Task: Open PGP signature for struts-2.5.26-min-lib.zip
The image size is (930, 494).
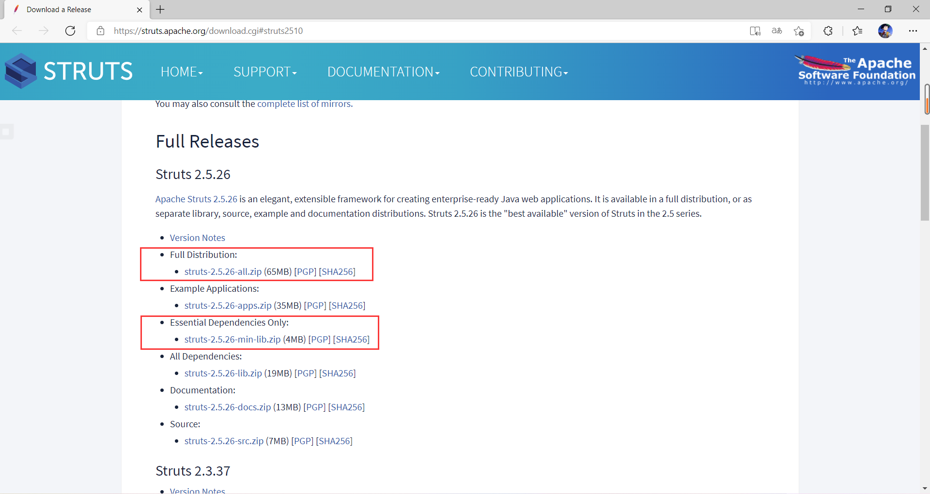Action: (320, 339)
